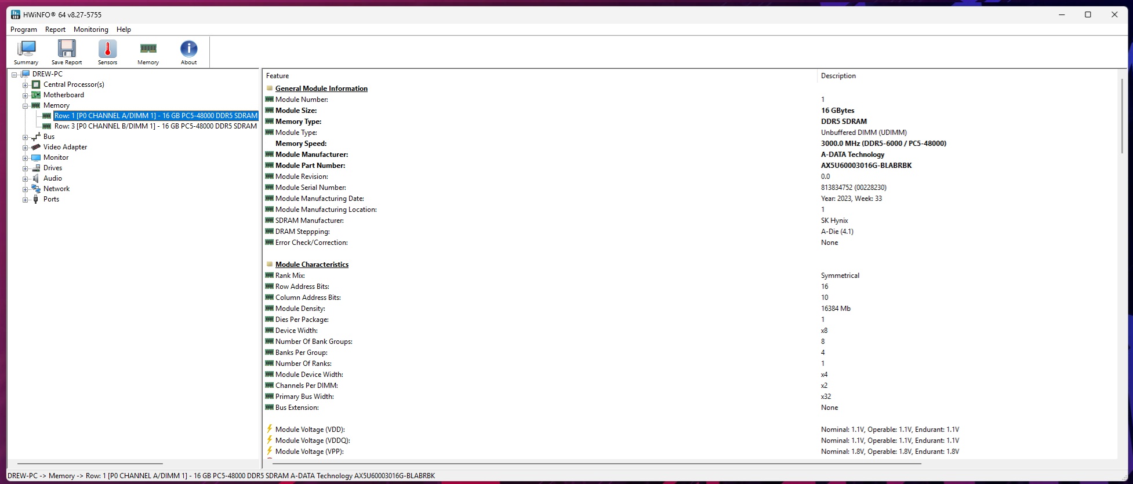Select Row: 3 Channel B/DIMM 1 memory module
1133x484 pixels.
155,126
